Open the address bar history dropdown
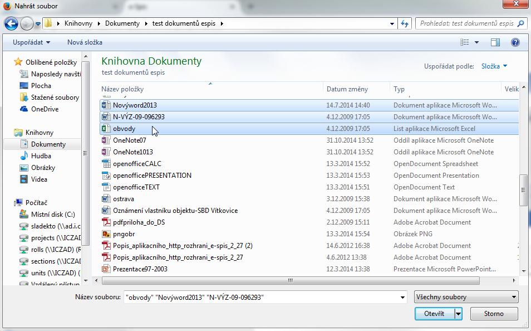The image size is (531, 331). [x=392, y=24]
